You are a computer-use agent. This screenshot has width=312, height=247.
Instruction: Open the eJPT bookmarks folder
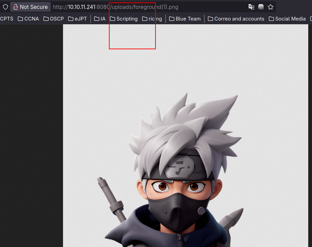click(x=78, y=19)
